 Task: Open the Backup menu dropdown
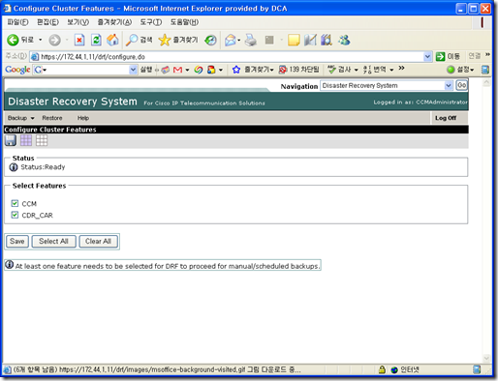click(x=21, y=118)
